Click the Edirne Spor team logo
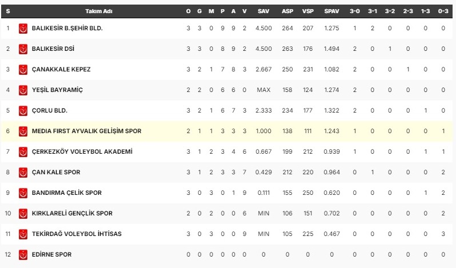 tap(23, 254)
